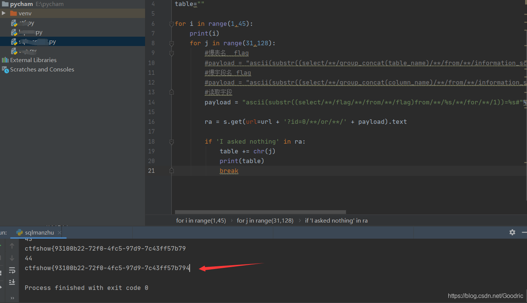Click the highlighted Python file in the project tree
This screenshot has height=303, width=527.
tap(72, 42)
